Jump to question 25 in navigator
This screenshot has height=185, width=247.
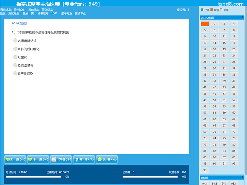point(205,62)
